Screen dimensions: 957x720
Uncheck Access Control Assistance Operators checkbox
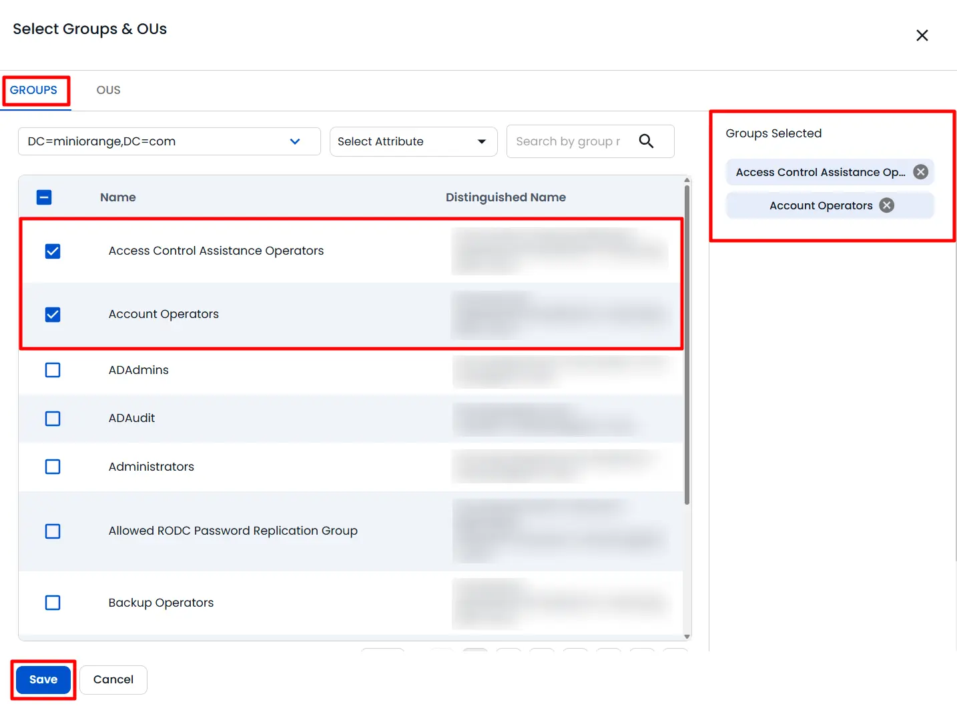coord(53,251)
